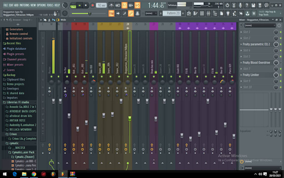Click the multilink to controllers icon
The width and height of the screenshot is (284, 178).
click(137, 13)
